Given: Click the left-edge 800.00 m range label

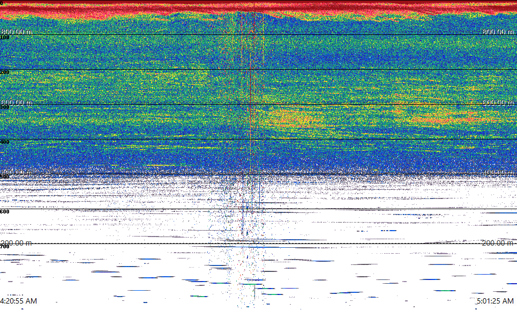Looking at the screenshot, I should point(17,32).
